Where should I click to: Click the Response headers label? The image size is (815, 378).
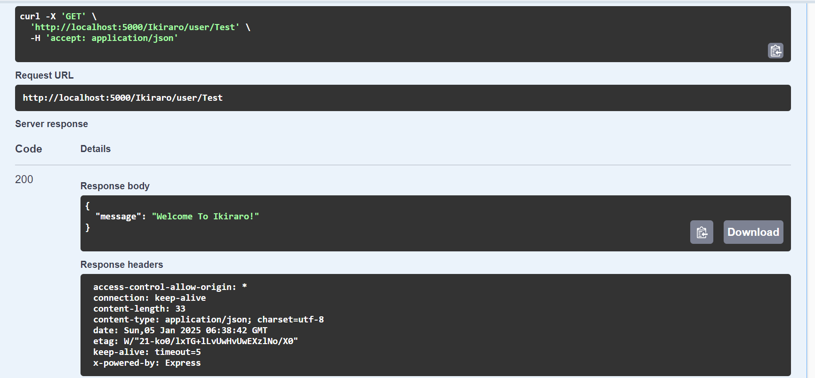[x=121, y=265]
